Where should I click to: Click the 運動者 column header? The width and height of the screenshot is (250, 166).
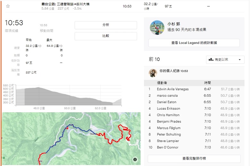point(162,83)
